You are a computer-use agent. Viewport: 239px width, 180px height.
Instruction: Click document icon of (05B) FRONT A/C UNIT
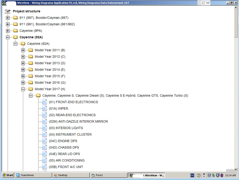[x=45, y=167]
